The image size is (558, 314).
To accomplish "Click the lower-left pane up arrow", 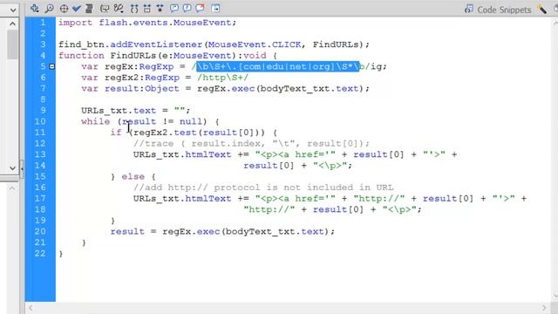I will coord(12,188).
